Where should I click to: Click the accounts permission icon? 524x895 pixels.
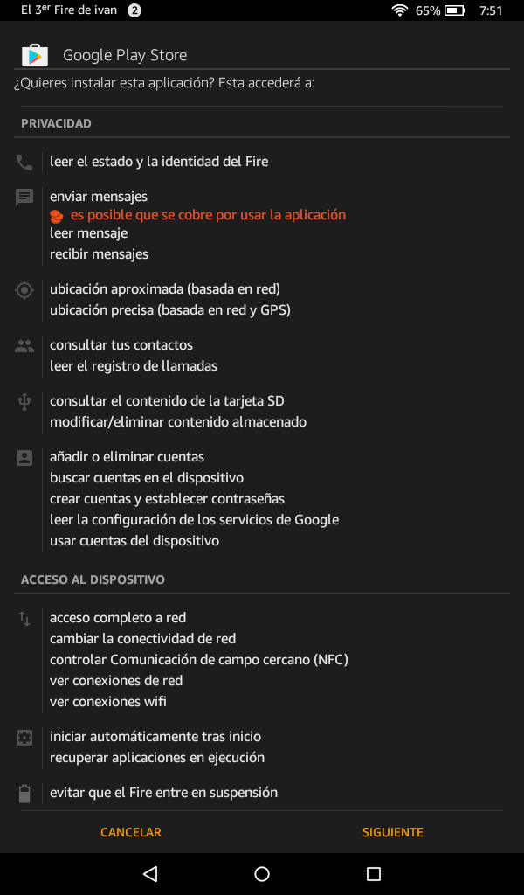[24, 455]
